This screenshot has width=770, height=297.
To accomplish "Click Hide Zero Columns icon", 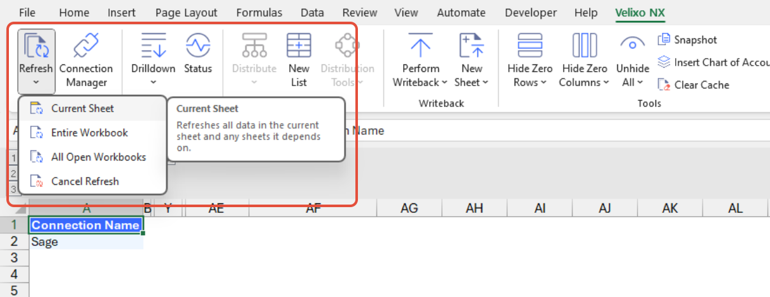I will [585, 47].
